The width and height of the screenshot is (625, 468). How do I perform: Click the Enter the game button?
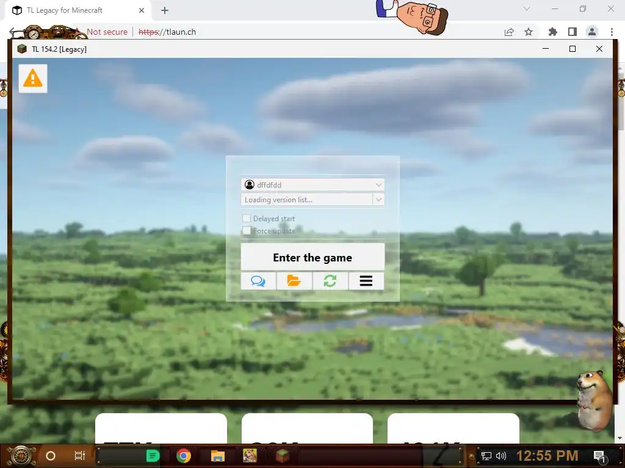[312, 258]
